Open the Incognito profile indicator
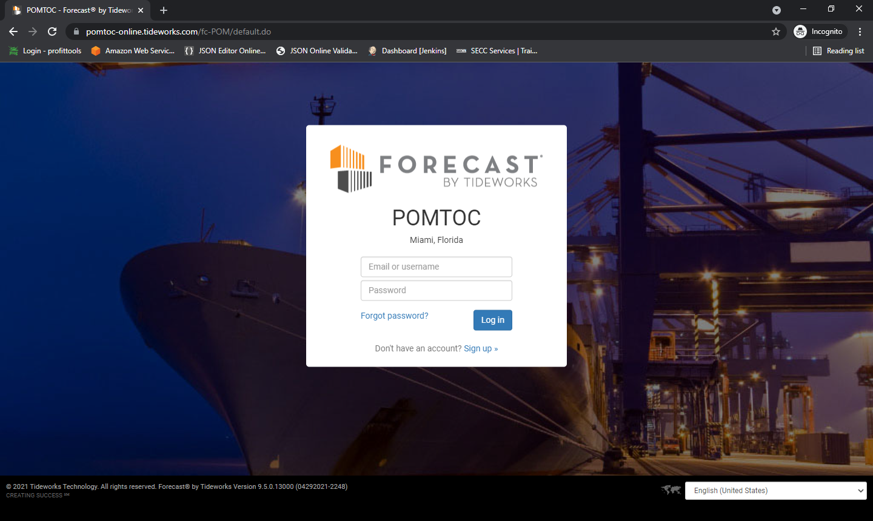The width and height of the screenshot is (873, 521). click(x=820, y=32)
